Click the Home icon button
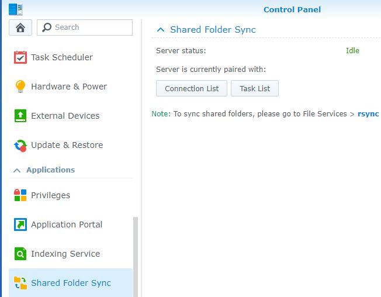Viewport: 381px width, 297px height. 20,27
